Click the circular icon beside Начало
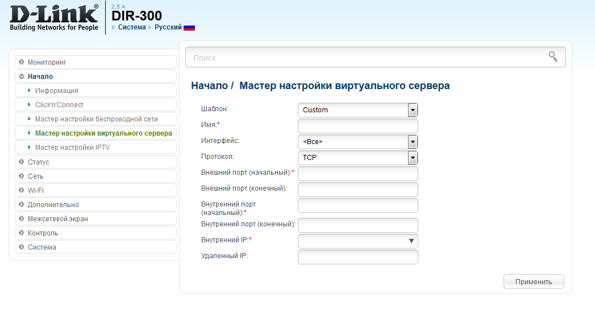 pos(22,77)
